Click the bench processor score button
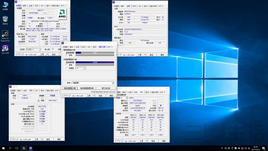The width and height of the screenshot is (268, 151). coord(70,88)
